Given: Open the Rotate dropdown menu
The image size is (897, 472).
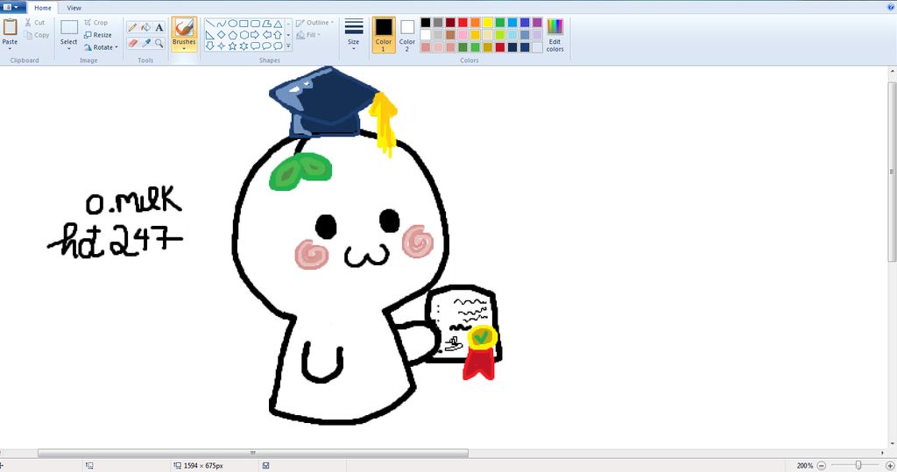Looking at the screenshot, I should coord(101,47).
